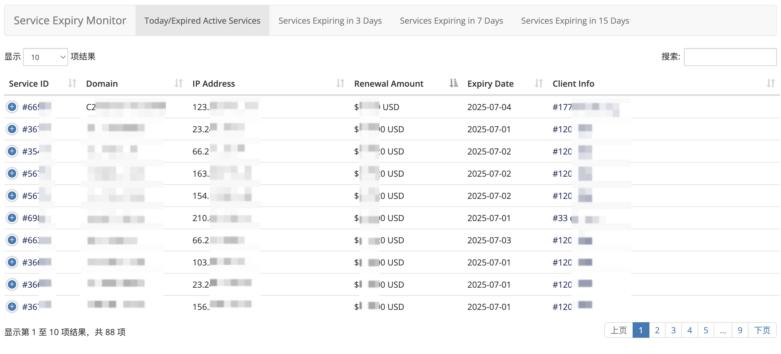This screenshot has width=781, height=354.
Task: Sort by IP Address arrows icon
Action: click(340, 83)
